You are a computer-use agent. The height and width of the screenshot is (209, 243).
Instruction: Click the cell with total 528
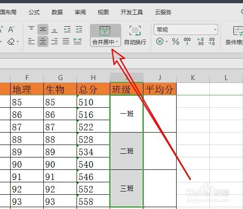tap(93, 139)
